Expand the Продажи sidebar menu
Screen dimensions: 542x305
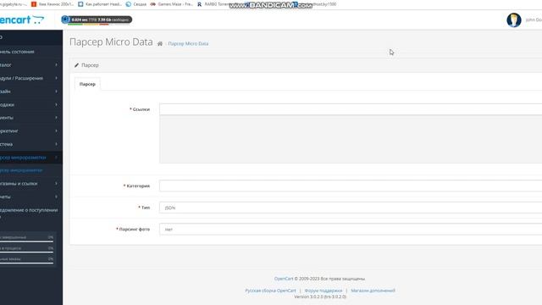pos(31,104)
